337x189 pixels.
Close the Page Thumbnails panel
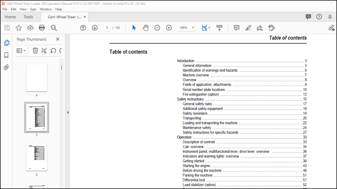(58, 39)
